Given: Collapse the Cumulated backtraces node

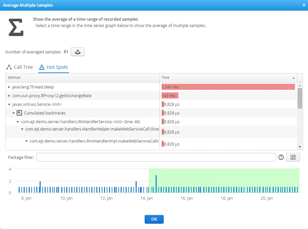Looking at the screenshot, I should (14, 113).
